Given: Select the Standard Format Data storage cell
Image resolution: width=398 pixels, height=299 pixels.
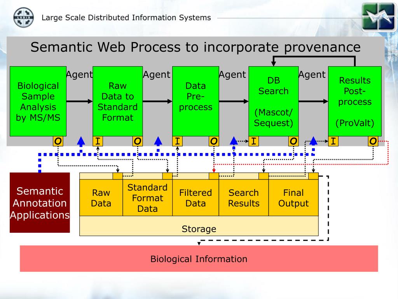Looking at the screenshot, I should (147, 198).
